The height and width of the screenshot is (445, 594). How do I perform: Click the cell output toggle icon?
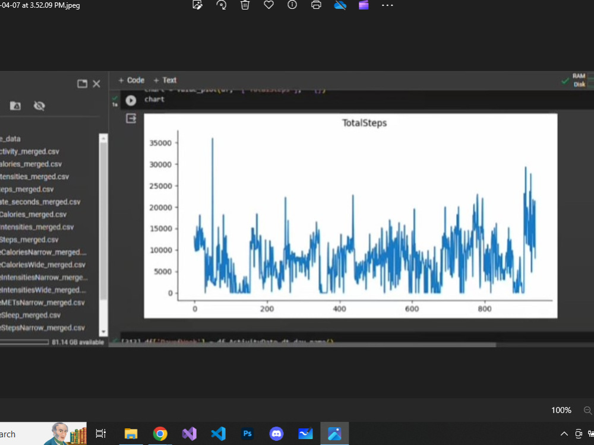[x=131, y=119]
